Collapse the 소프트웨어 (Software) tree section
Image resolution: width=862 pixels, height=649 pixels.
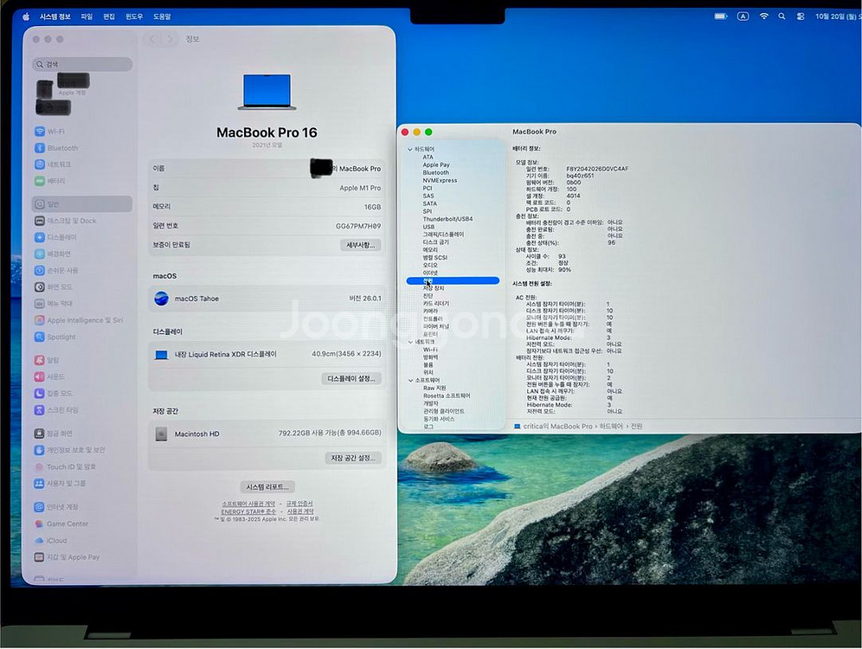410,380
